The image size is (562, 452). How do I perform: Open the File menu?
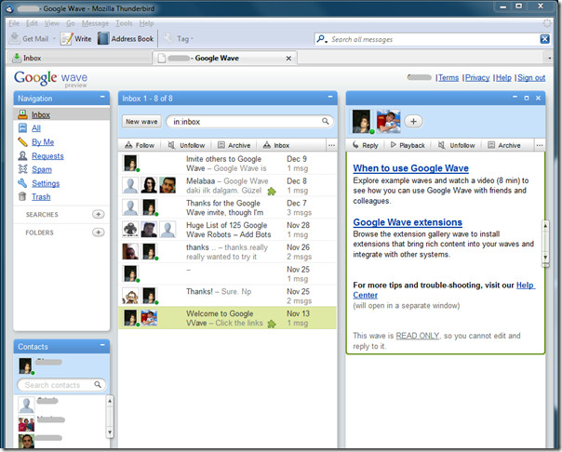[x=14, y=23]
